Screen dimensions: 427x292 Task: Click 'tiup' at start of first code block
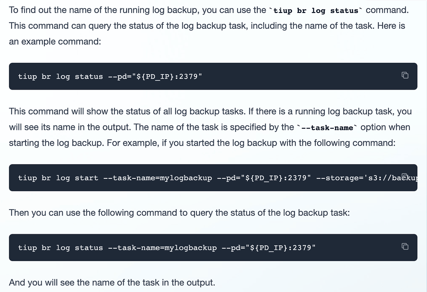click(27, 77)
